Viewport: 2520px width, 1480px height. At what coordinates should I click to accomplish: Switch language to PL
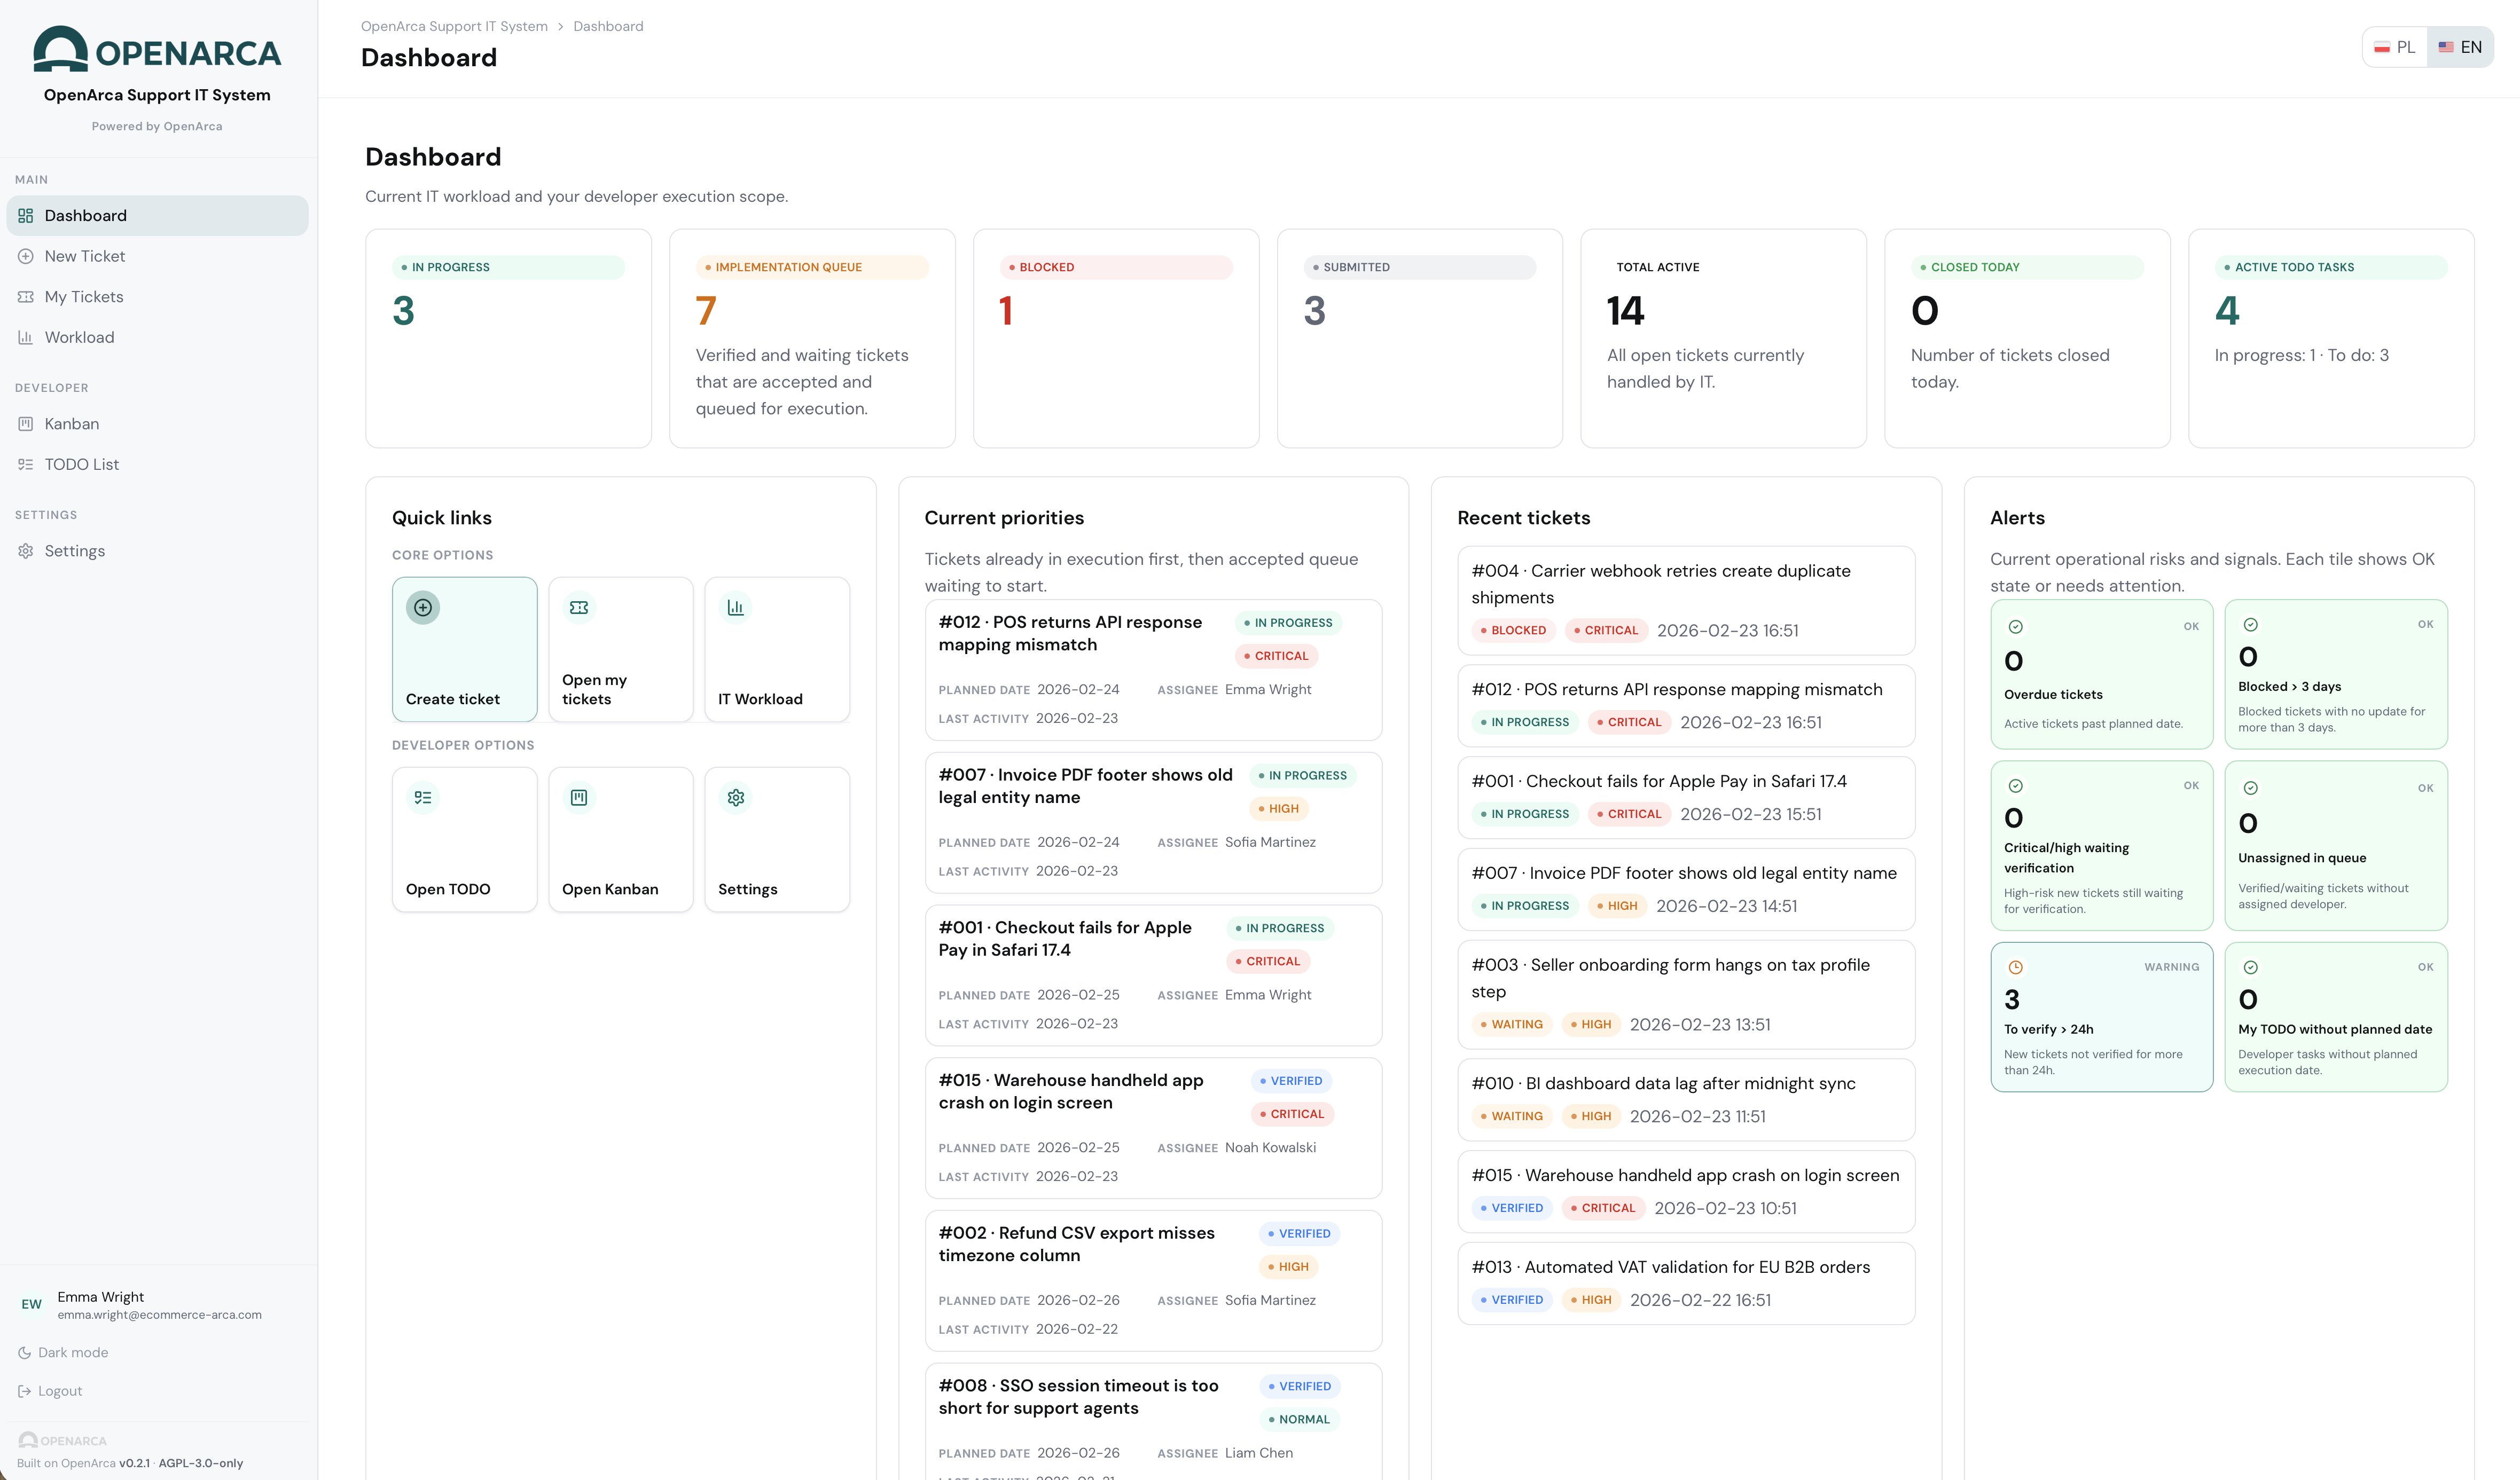[x=2394, y=46]
